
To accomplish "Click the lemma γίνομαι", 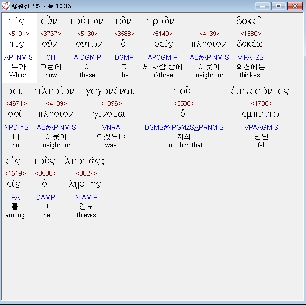I will (x=110, y=114).
